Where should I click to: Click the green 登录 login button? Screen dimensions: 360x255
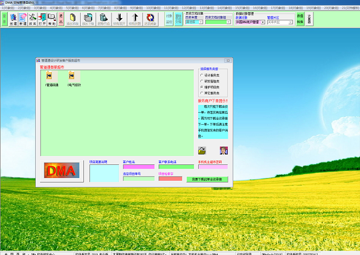[4, 19]
